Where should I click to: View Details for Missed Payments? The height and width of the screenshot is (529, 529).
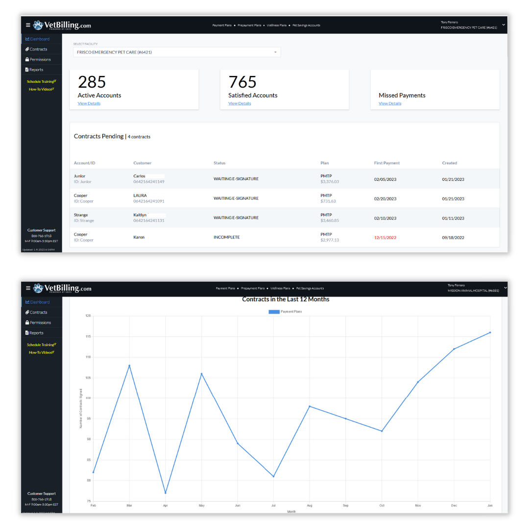[x=390, y=103]
